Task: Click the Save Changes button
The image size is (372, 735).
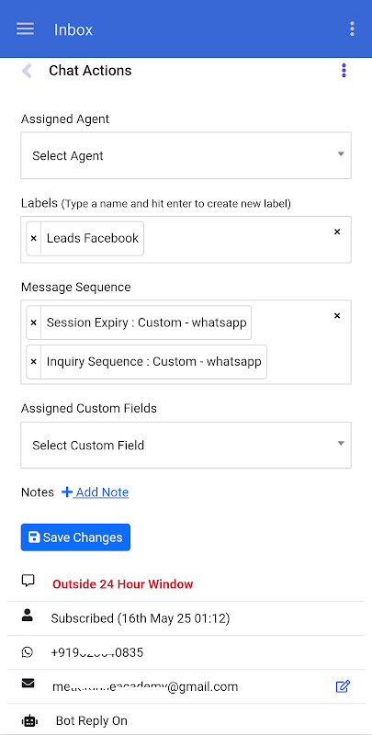Action: [75, 537]
